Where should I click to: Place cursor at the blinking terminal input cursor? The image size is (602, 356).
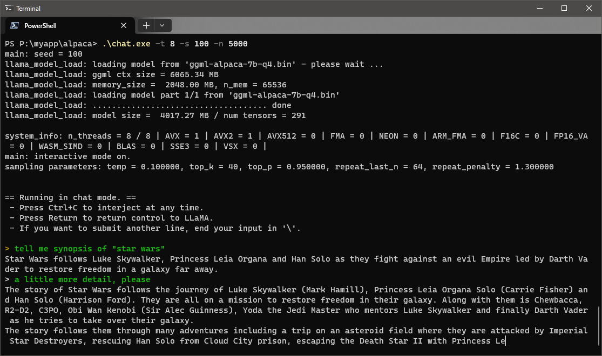(504, 340)
